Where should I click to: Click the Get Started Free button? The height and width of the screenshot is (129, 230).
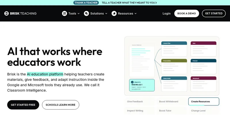tap(23, 105)
